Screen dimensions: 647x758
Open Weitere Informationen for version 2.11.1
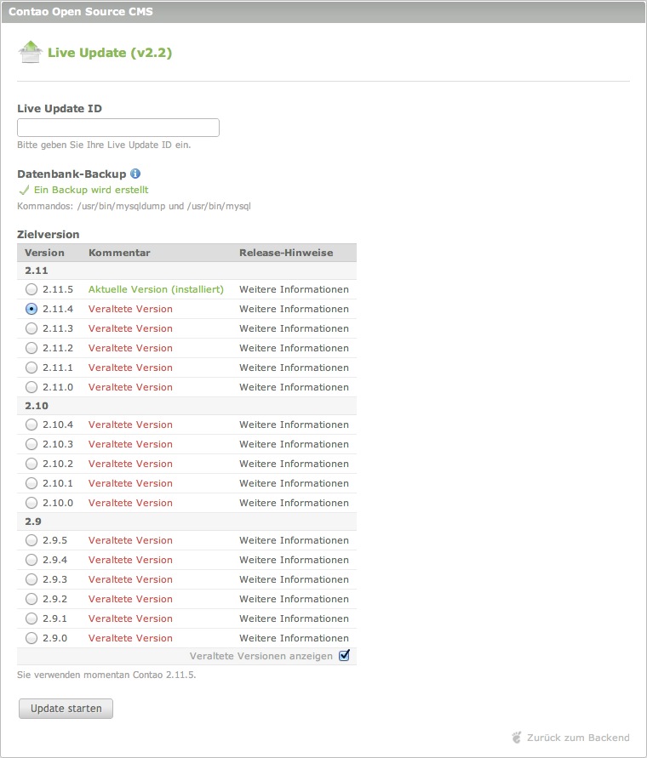tap(294, 368)
